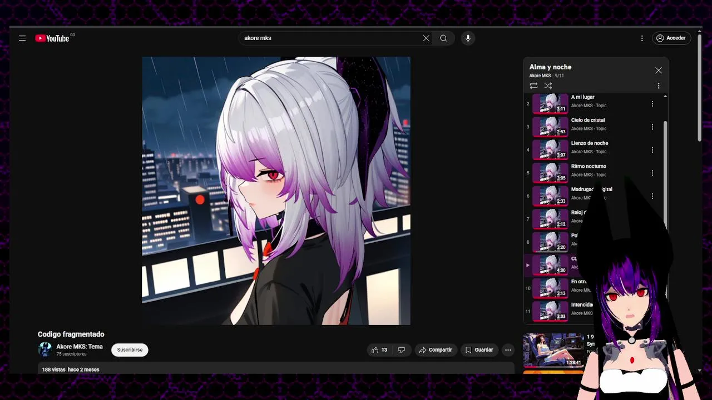Open the settings three-dot menu in header
712x400 pixels.
click(x=642, y=38)
